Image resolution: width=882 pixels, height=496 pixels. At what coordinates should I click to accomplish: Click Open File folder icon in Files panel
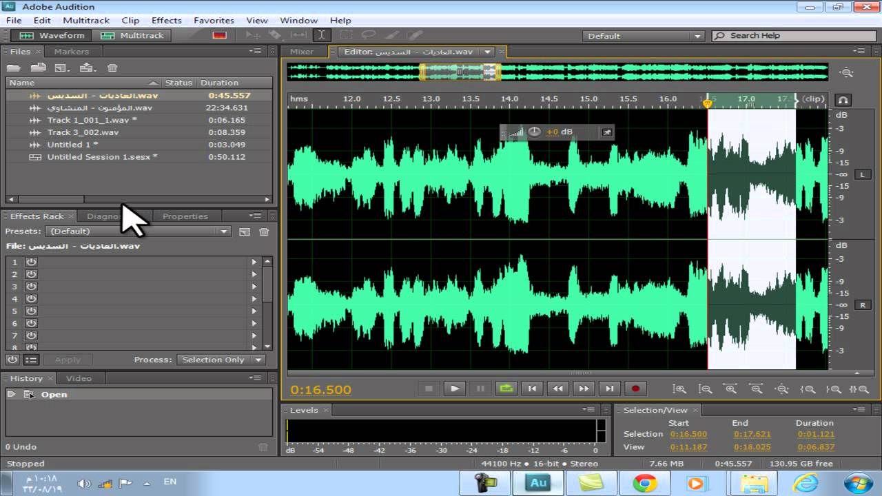coord(14,68)
